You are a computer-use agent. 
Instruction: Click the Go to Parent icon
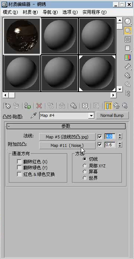[117, 106]
